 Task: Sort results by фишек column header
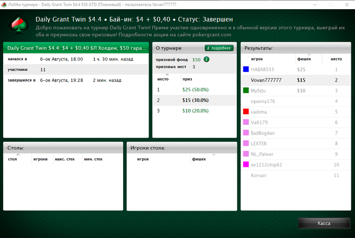click(x=309, y=59)
